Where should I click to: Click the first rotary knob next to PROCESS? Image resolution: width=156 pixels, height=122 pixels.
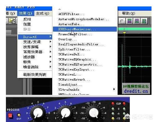[x=38, y=113]
